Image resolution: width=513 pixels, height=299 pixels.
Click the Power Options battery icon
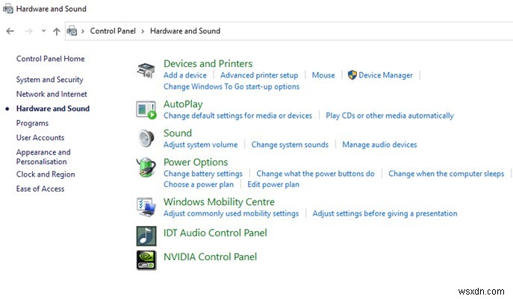coord(146,167)
